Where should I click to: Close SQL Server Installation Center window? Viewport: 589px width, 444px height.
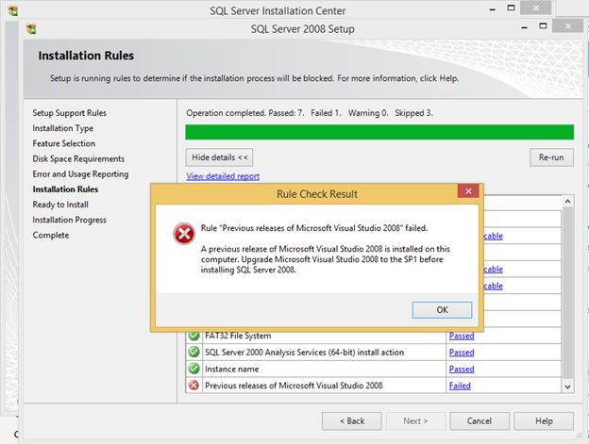click(x=536, y=8)
